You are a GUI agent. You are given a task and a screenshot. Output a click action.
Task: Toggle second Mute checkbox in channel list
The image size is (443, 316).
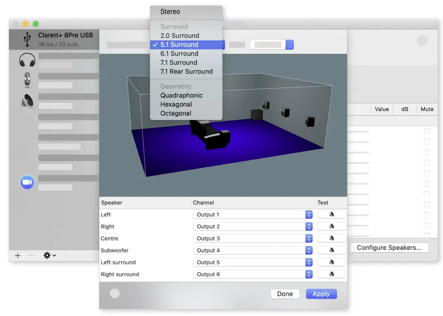[427, 142]
